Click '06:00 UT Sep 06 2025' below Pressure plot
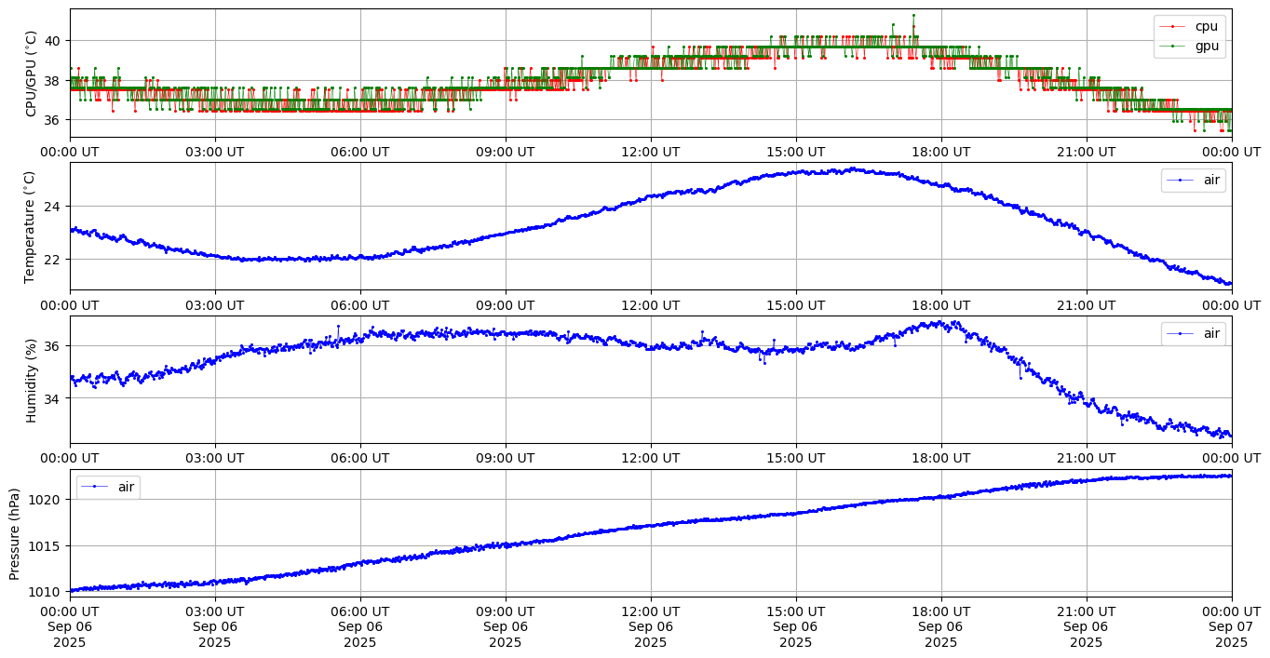 point(360,627)
